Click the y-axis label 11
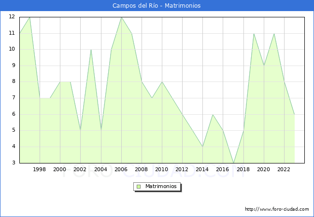 [12, 33]
